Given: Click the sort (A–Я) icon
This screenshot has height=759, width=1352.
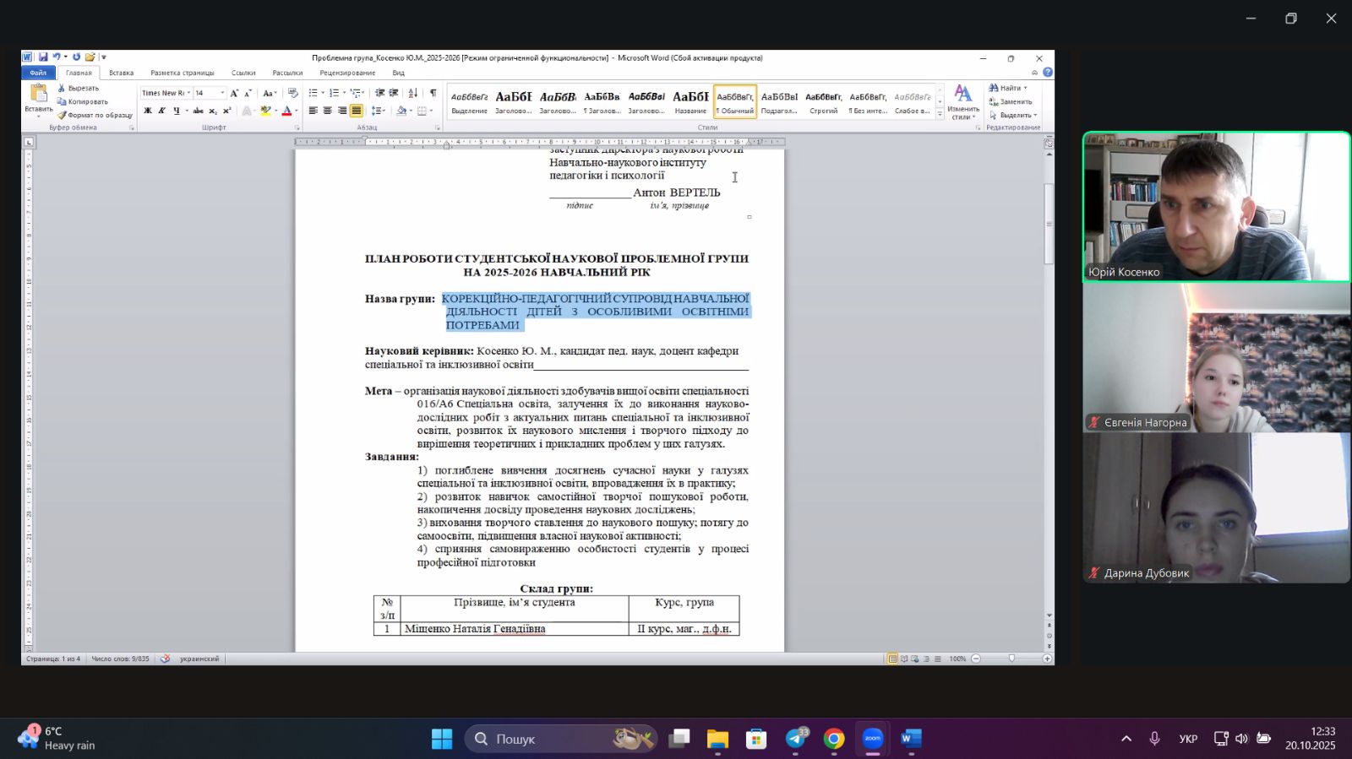Looking at the screenshot, I should click(x=412, y=93).
